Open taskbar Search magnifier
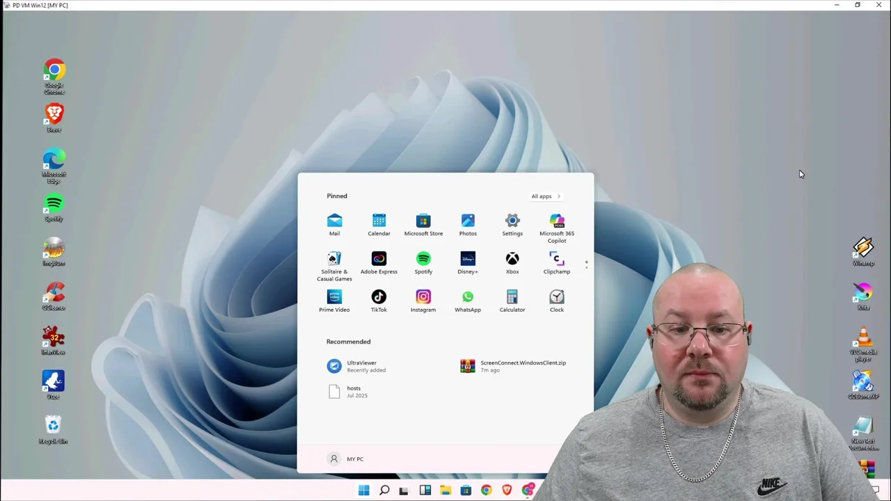This screenshot has width=891, height=501. point(384,491)
